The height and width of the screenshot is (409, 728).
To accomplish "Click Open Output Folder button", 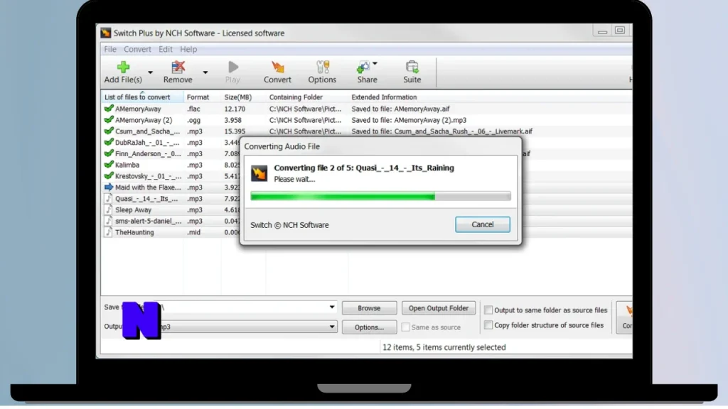I will pyautogui.click(x=438, y=308).
